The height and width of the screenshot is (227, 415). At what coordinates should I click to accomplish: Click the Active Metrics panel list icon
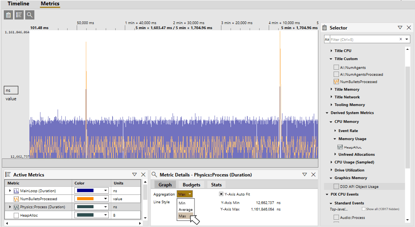[8, 175]
